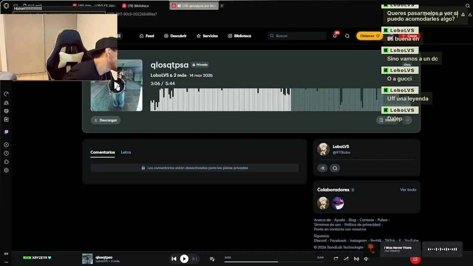The width and height of the screenshot is (473, 266).
Task: Click the Descargar download button
Action: point(106,120)
